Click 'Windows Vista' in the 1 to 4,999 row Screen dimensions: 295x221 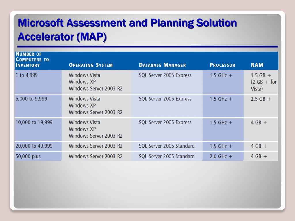tap(84, 75)
